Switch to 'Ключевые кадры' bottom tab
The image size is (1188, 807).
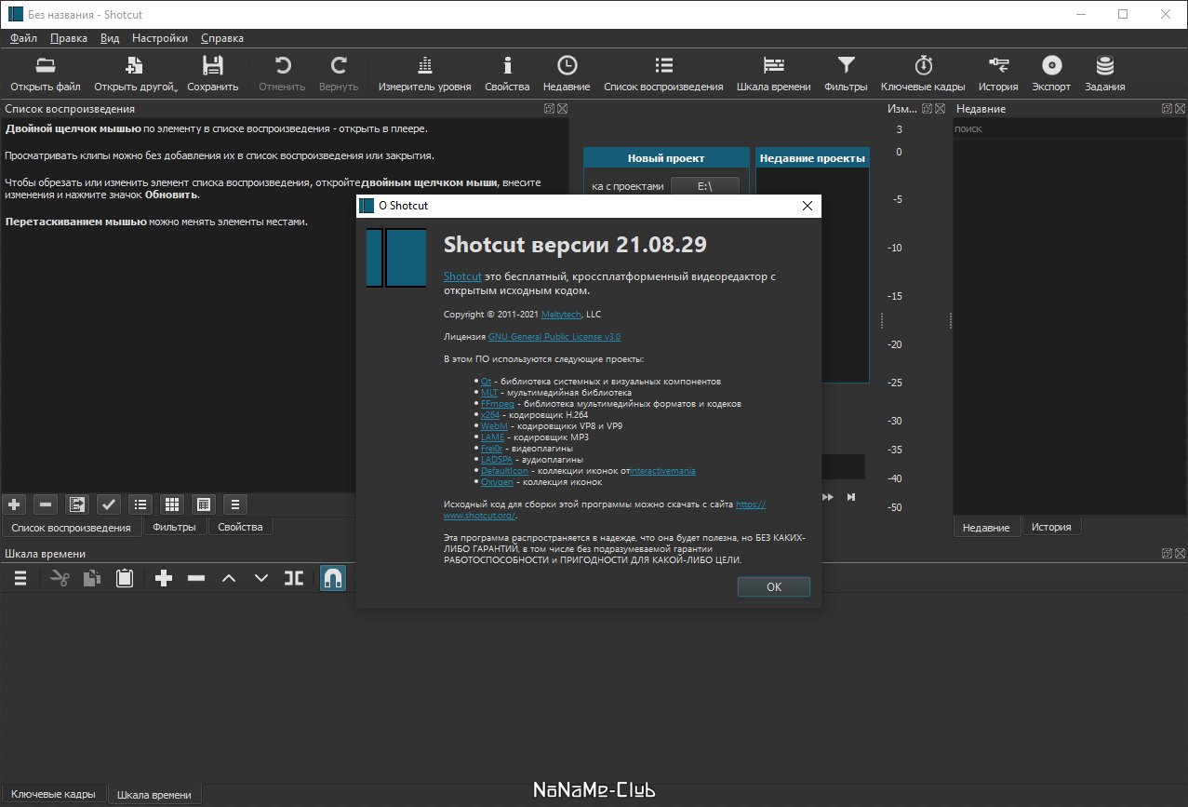(53, 794)
